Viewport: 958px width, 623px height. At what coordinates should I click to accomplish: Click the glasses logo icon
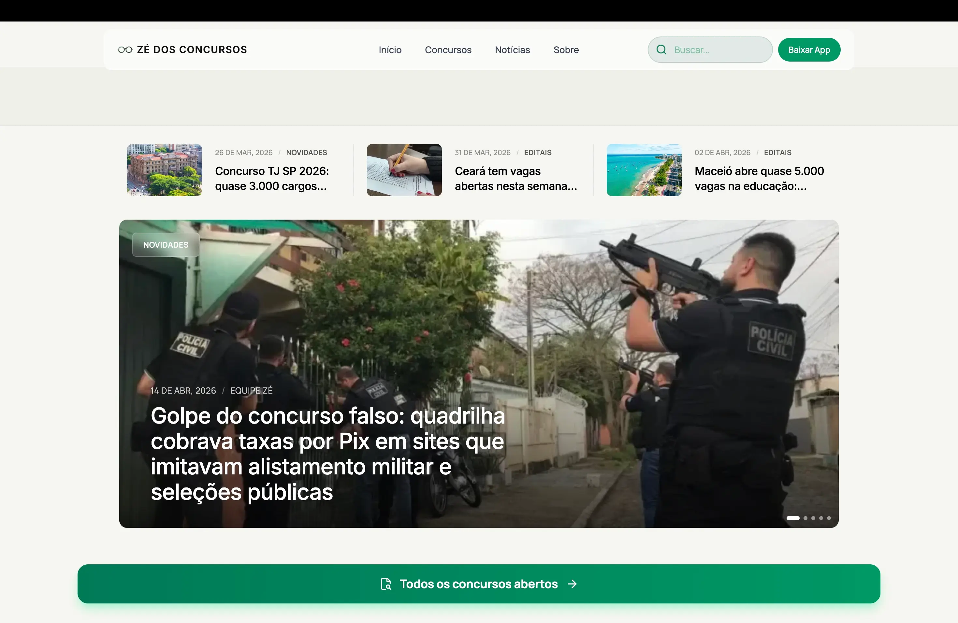click(125, 50)
